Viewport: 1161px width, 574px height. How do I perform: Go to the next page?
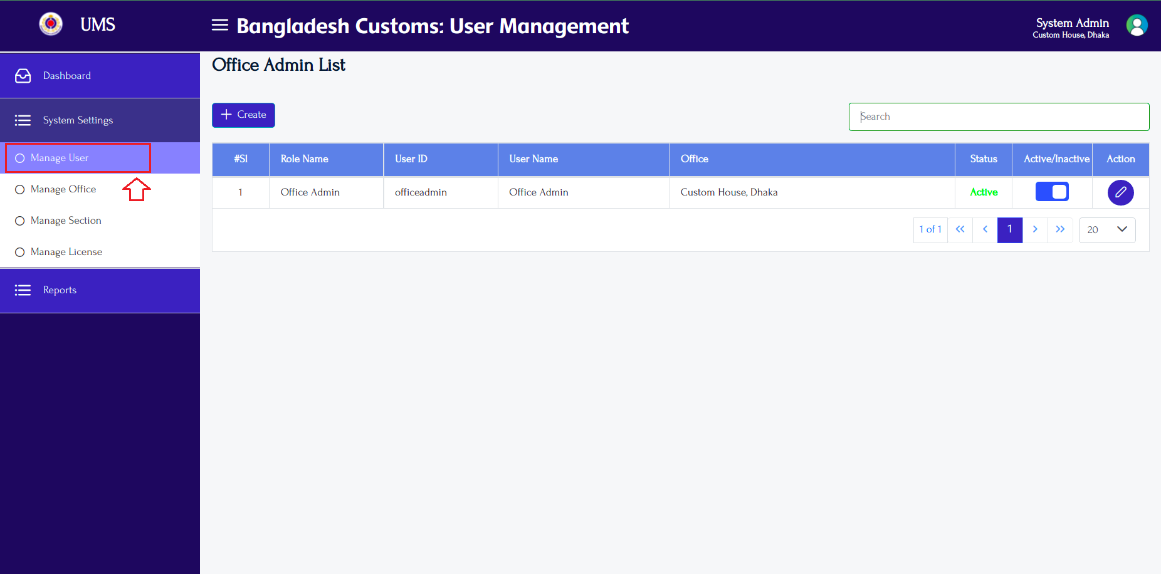tap(1035, 229)
